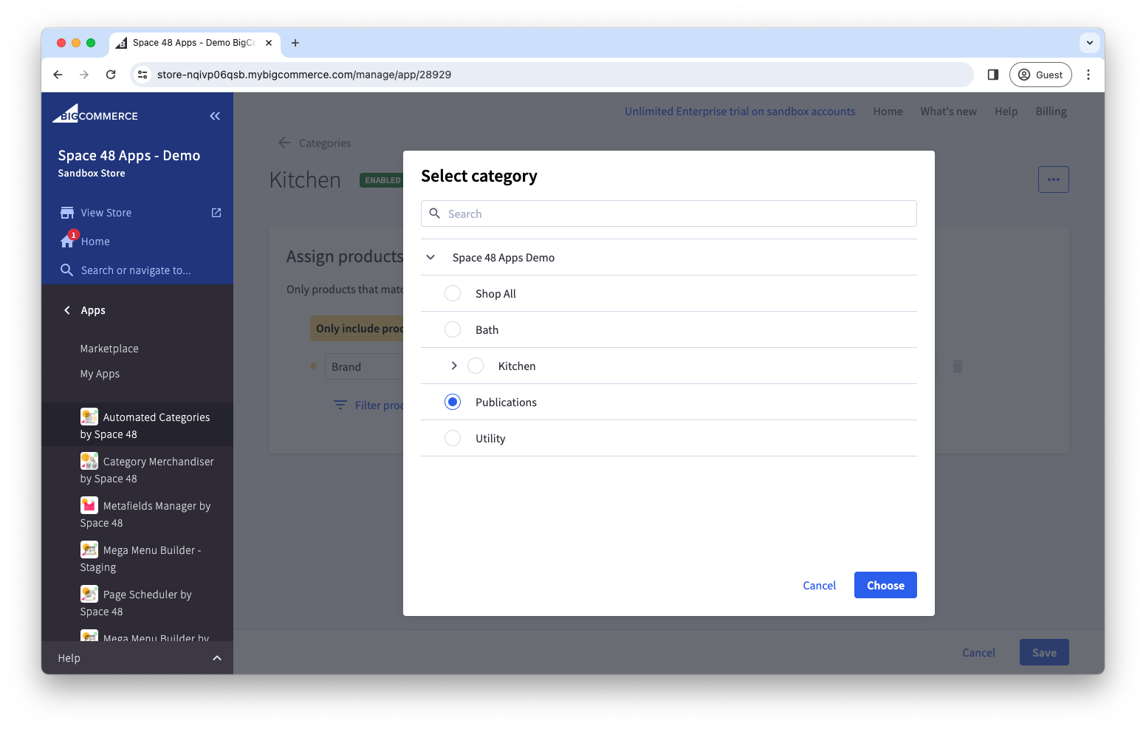Click the Home link in top header
This screenshot has width=1146, height=729.
point(888,112)
